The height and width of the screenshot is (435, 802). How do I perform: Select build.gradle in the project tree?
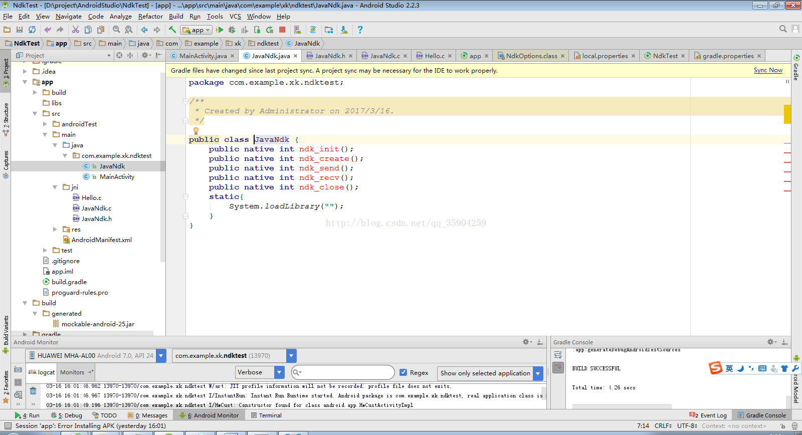pos(65,282)
